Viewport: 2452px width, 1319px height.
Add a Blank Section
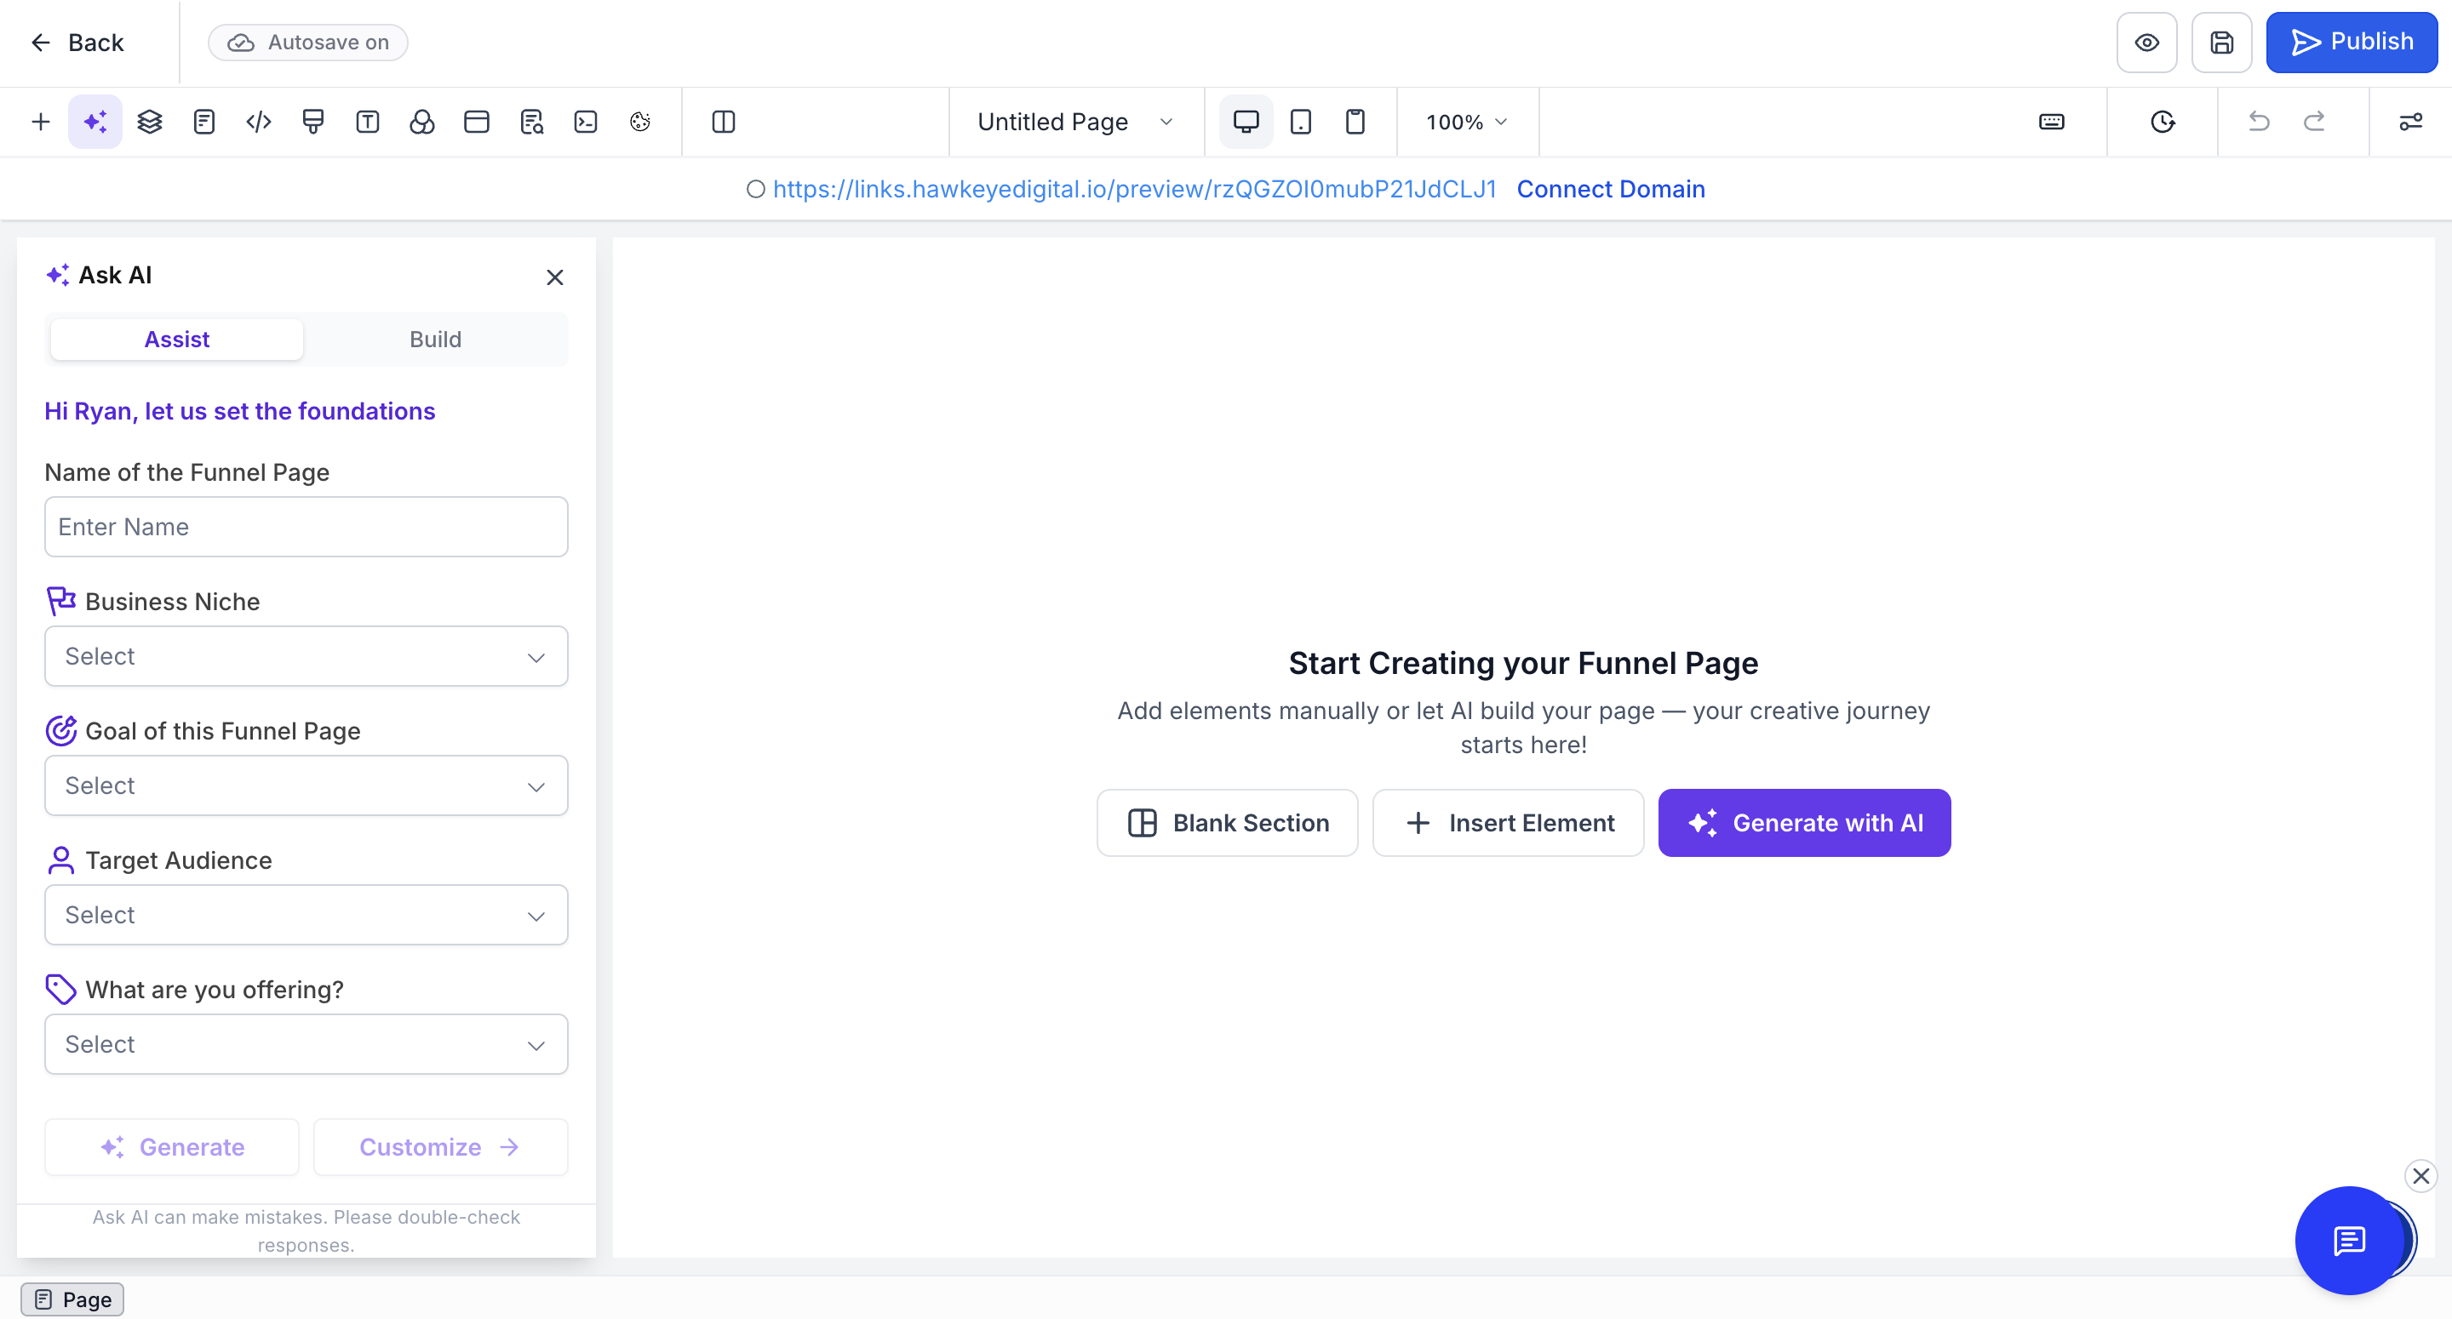1228,823
